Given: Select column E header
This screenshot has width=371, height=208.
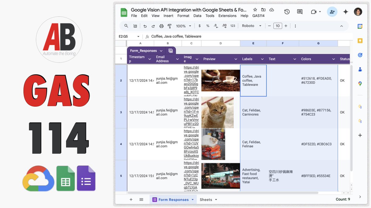Looking at the screenshot, I should tap(253, 43).
